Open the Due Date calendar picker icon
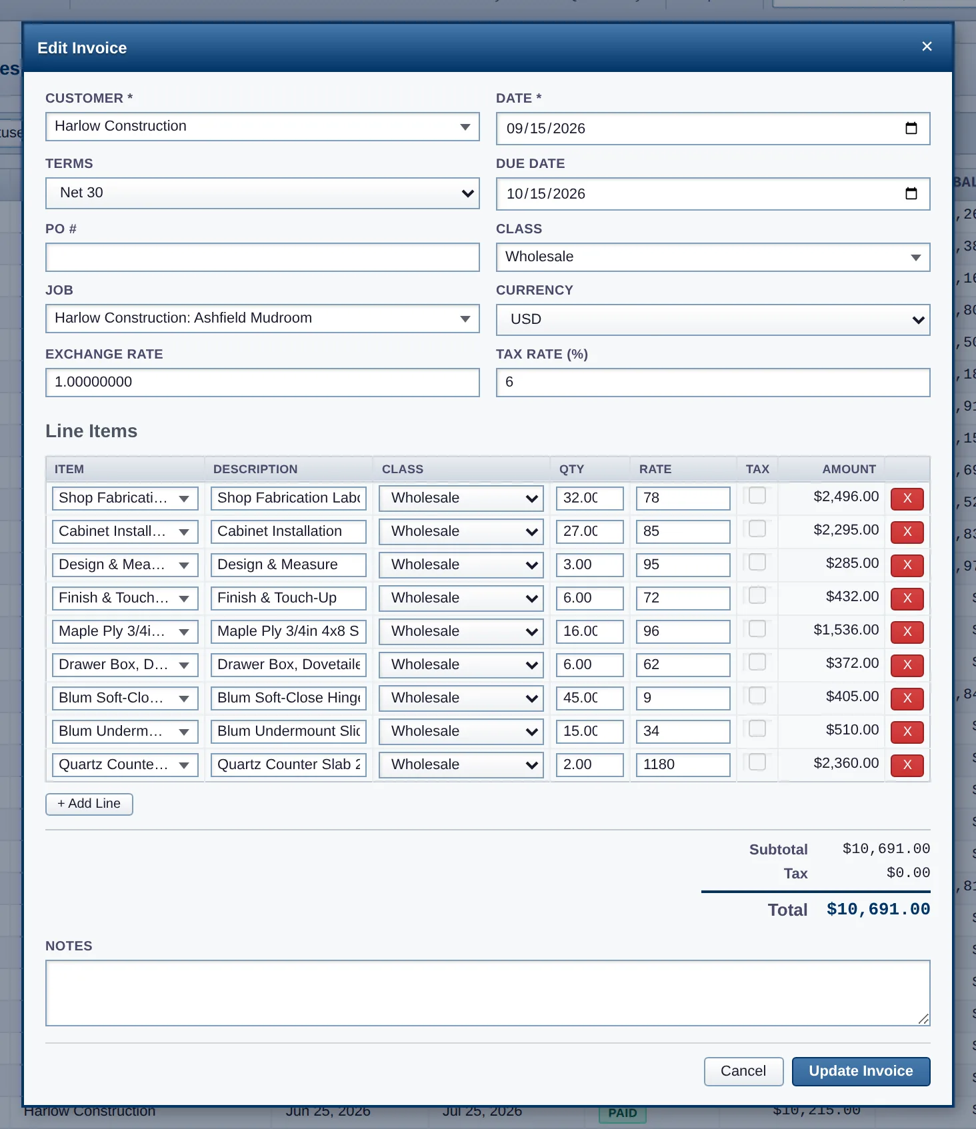Viewport: 976px width, 1129px height. [911, 194]
